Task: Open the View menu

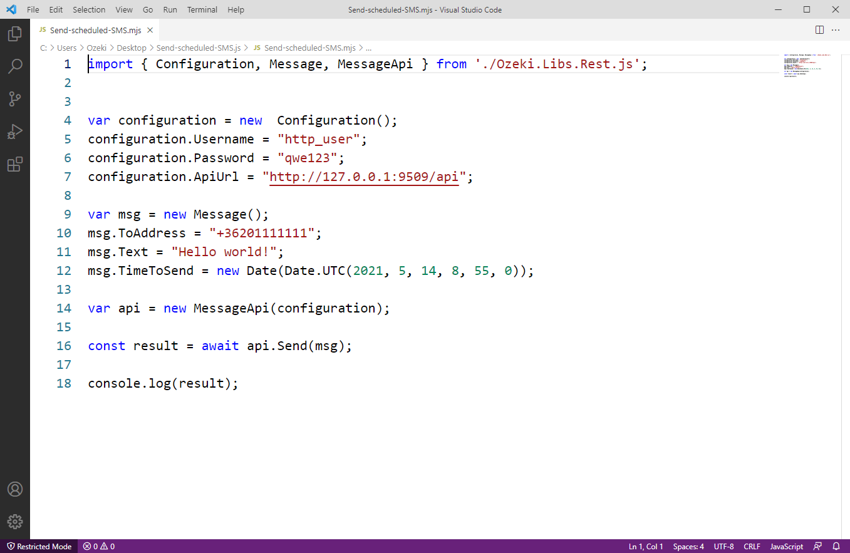Action: pyautogui.click(x=124, y=9)
